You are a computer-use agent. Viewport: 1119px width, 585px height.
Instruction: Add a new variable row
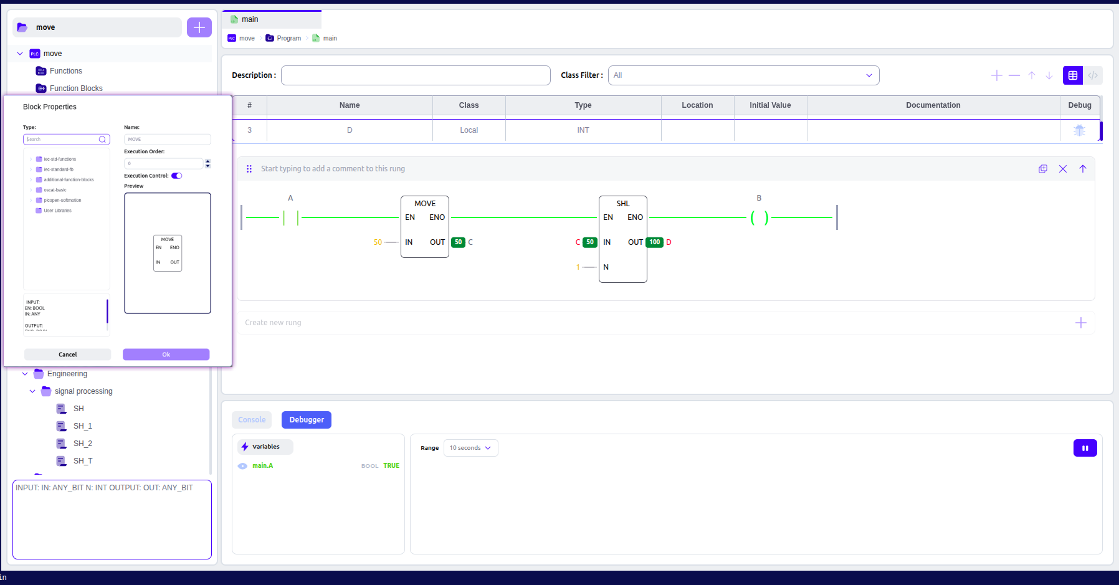click(997, 75)
